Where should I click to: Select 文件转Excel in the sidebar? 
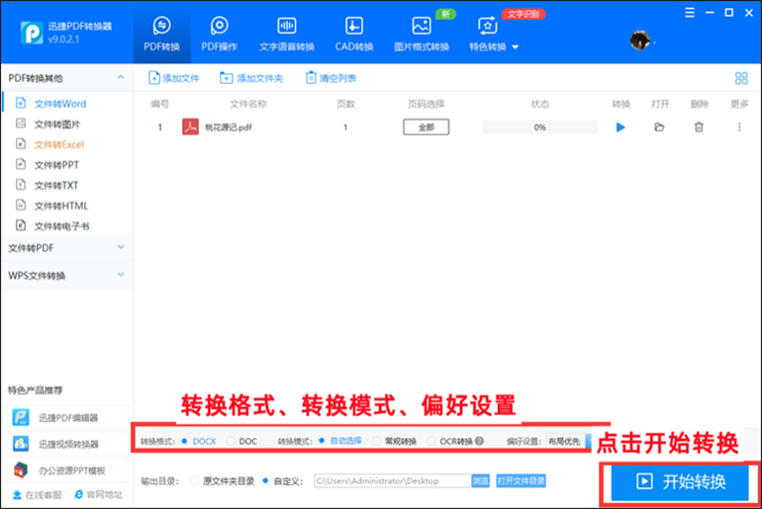coord(58,144)
